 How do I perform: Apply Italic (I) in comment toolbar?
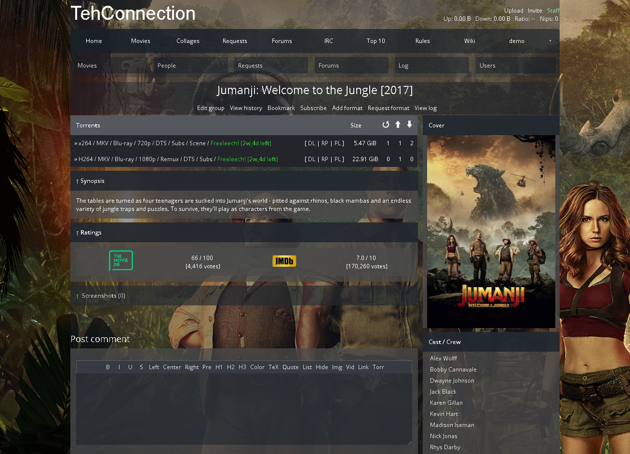119,367
